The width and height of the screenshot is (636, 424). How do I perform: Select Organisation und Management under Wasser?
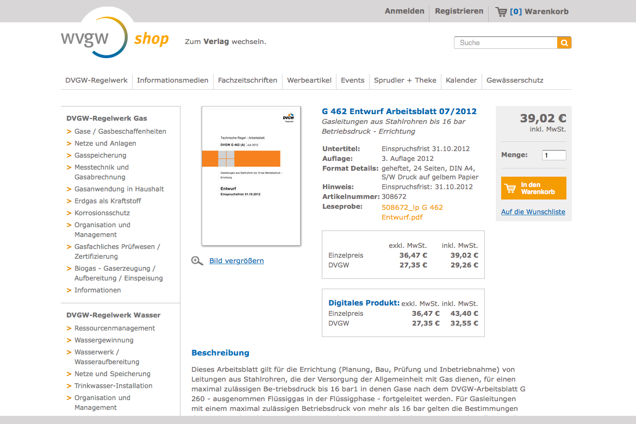point(102,402)
